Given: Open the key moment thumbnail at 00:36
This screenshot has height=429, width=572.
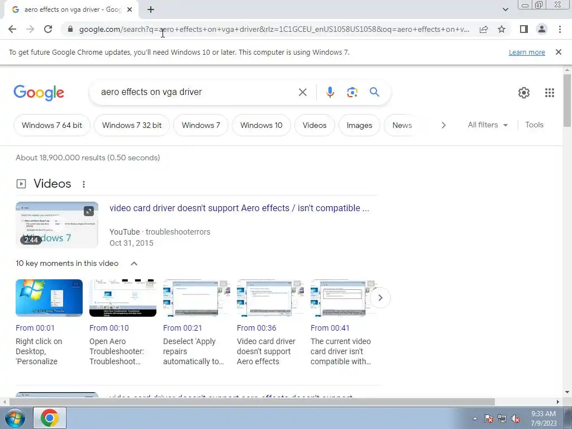Looking at the screenshot, I should pyautogui.click(x=270, y=298).
